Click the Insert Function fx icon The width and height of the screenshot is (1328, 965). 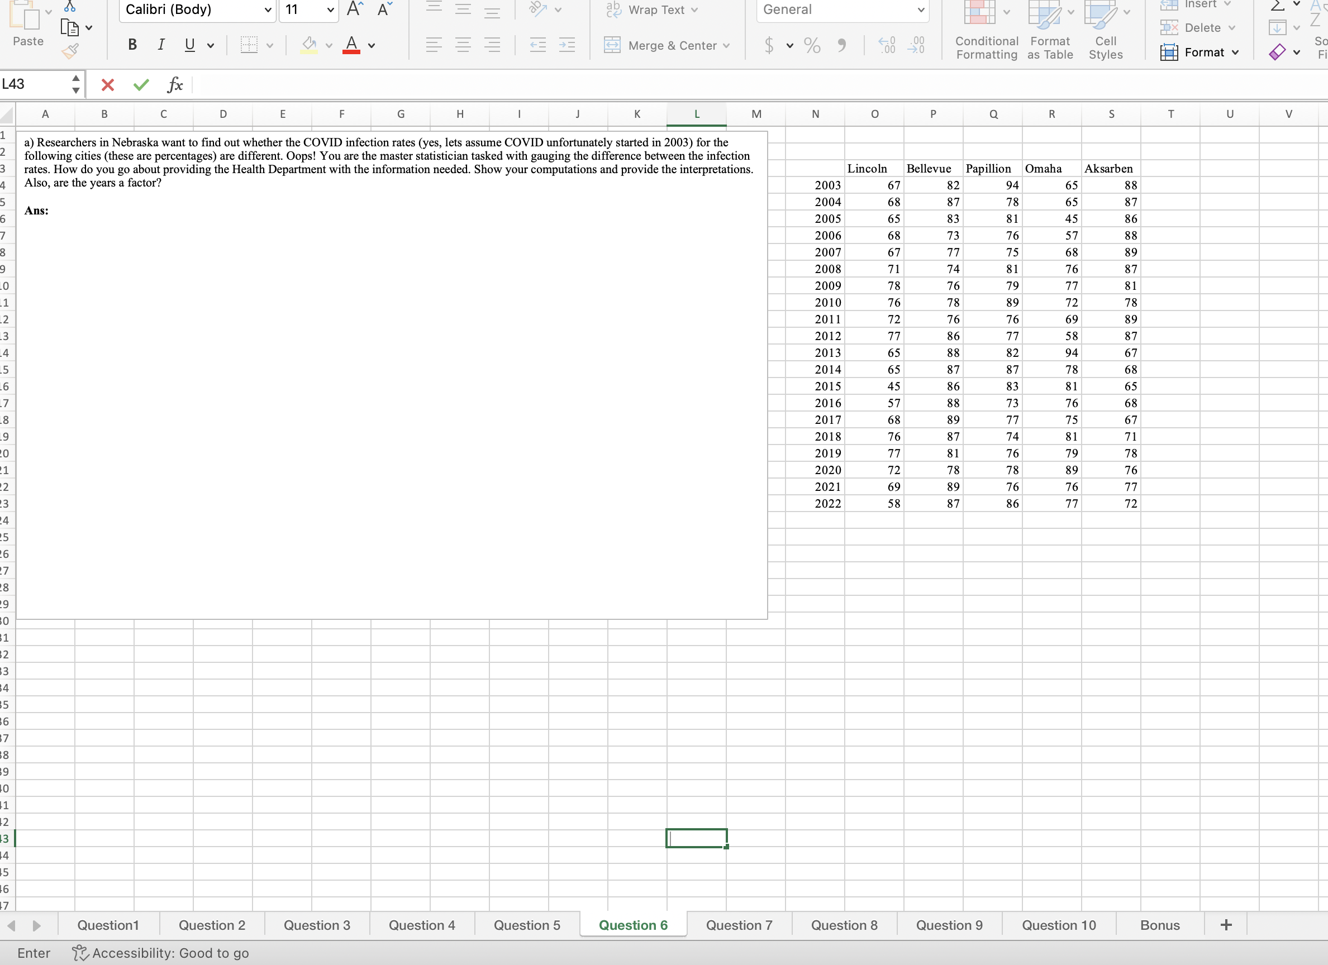click(x=174, y=85)
